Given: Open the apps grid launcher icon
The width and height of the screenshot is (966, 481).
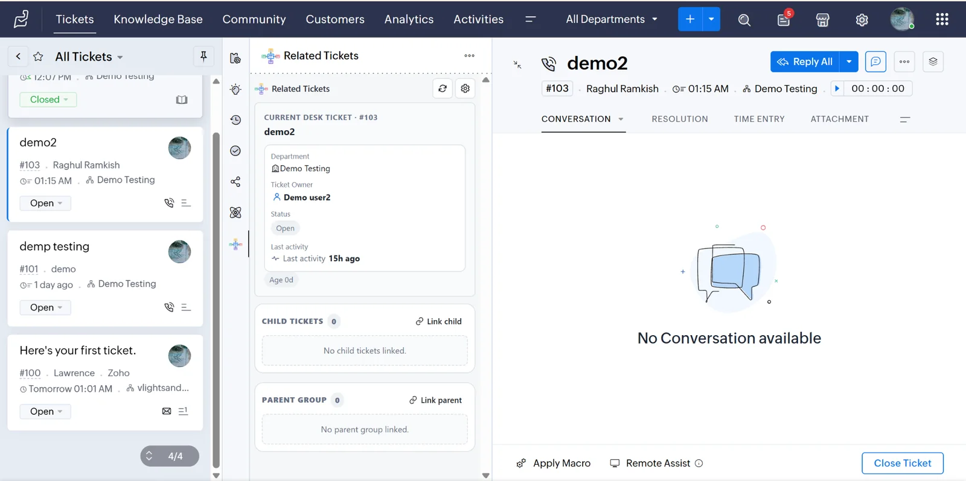Looking at the screenshot, I should [942, 19].
